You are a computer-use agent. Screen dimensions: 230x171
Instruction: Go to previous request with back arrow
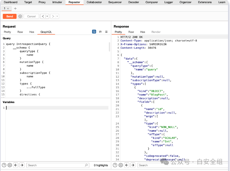[x=43, y=16]
